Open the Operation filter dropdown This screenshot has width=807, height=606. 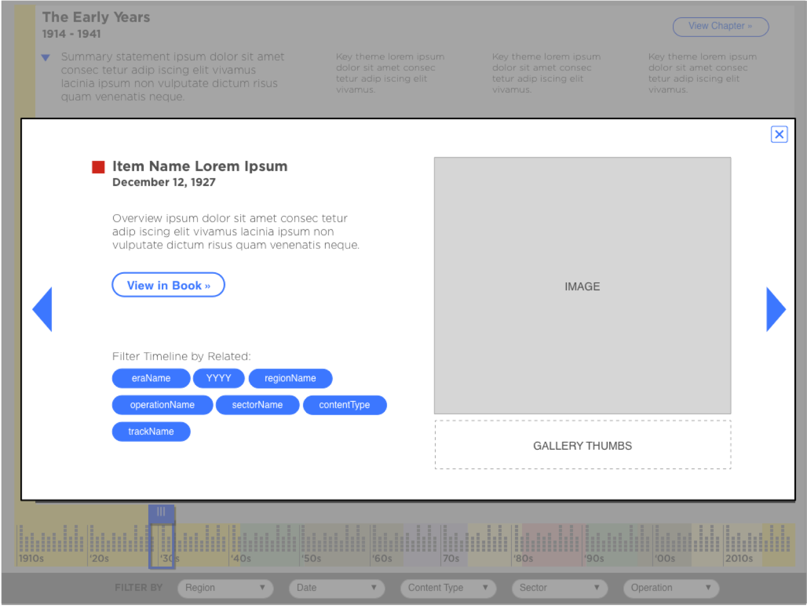671,588
